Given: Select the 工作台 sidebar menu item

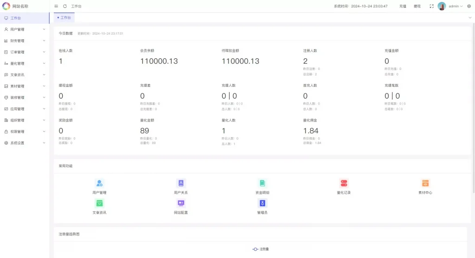Looking at the screenshot, I should click(25, 18).
